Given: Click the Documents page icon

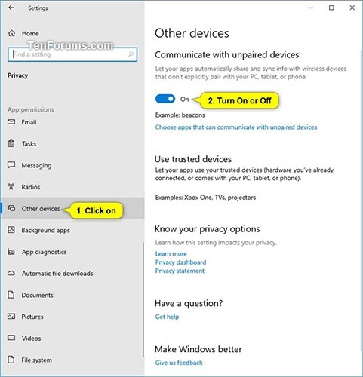Looking at the screenshot, I should click(x=11, y=295).
